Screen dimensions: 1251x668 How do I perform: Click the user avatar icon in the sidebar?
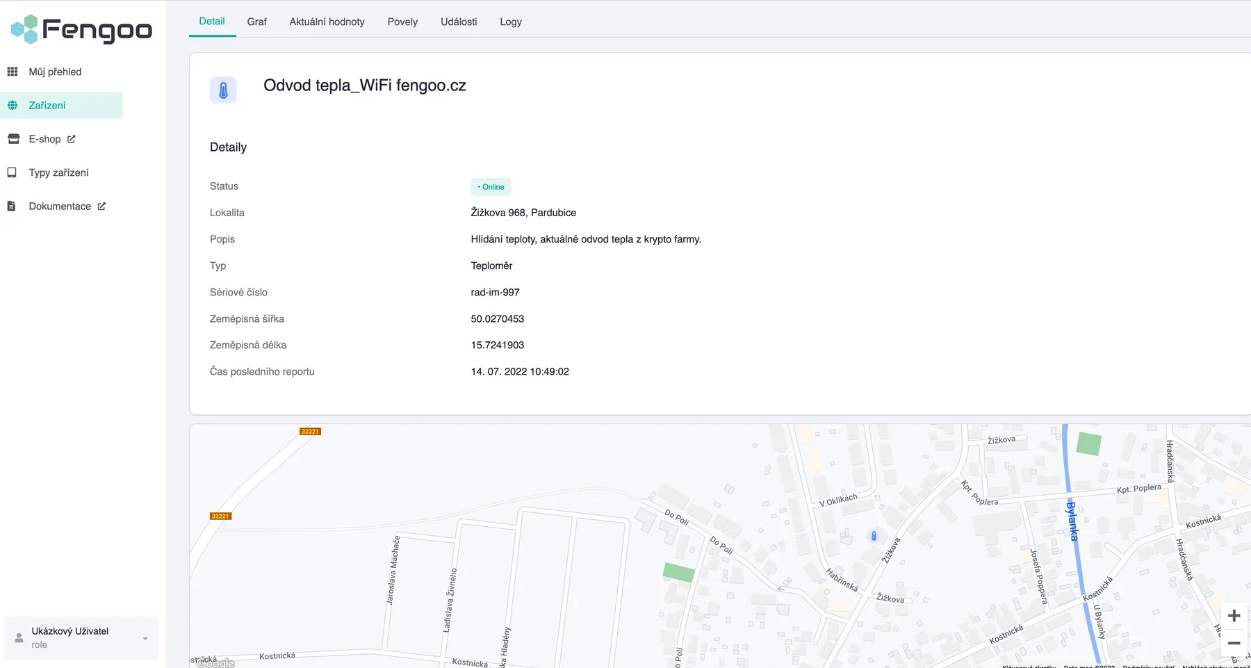coord(19,637)
